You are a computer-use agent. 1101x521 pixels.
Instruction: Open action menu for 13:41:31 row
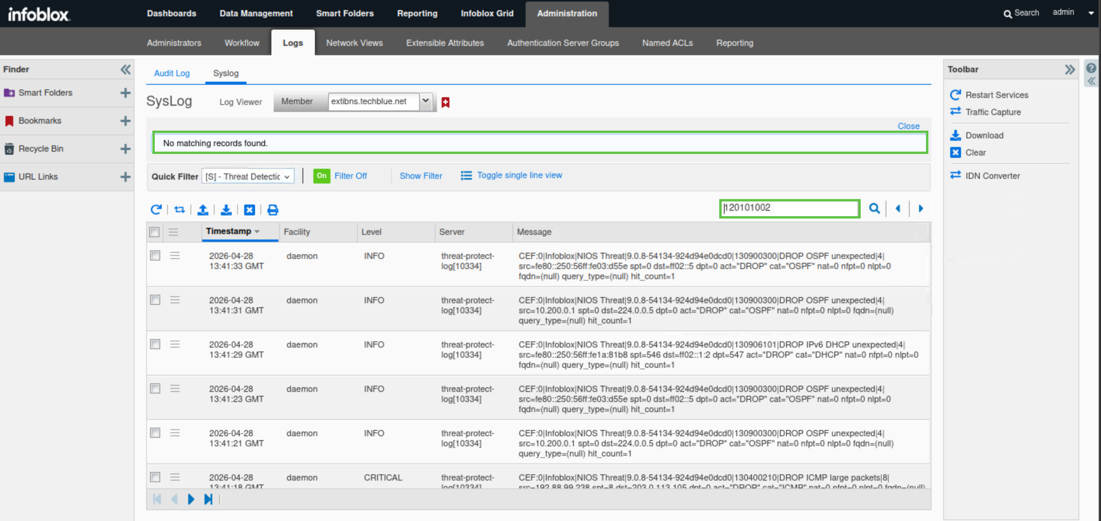tap(175, 300)
